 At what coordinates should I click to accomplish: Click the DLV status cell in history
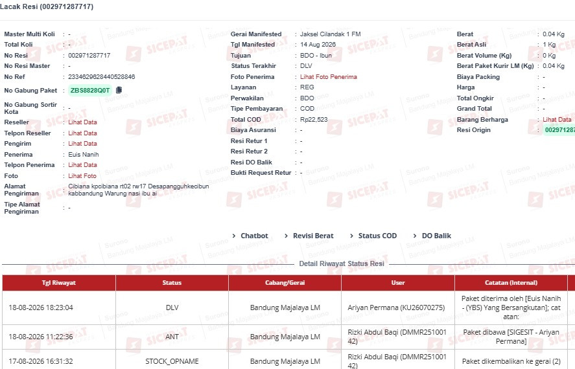(172, 308)
